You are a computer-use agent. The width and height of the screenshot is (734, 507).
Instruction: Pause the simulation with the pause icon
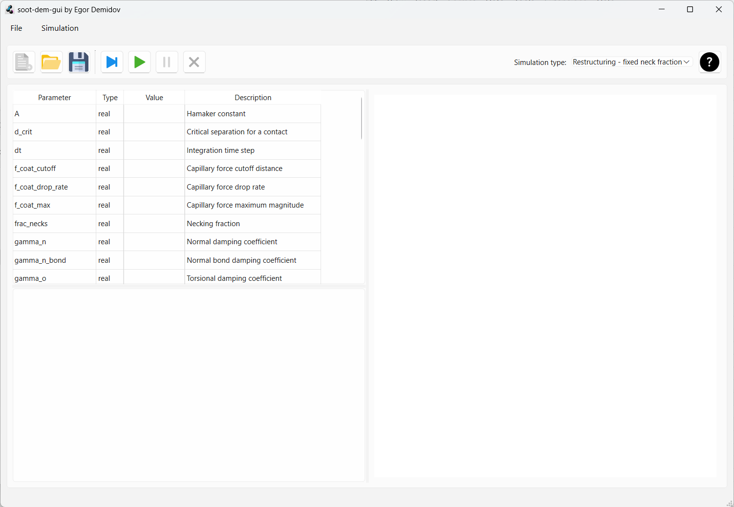click(x=167, y=62)
